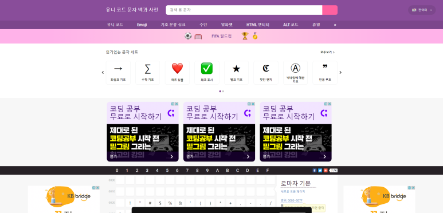443x213 pixels.
Task: Select the plus + character cell
Action: [230, 203]
